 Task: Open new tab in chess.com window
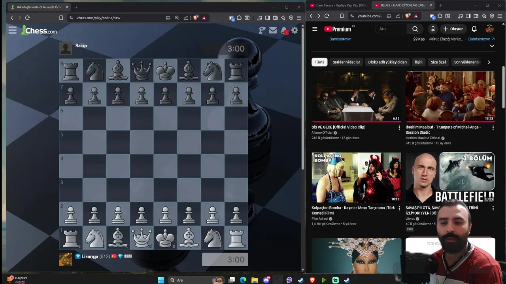point(76,7)
